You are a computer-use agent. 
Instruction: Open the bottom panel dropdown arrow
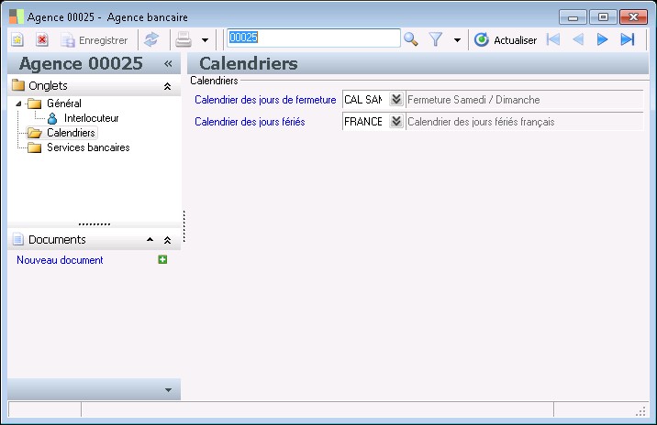click(168, 390)
